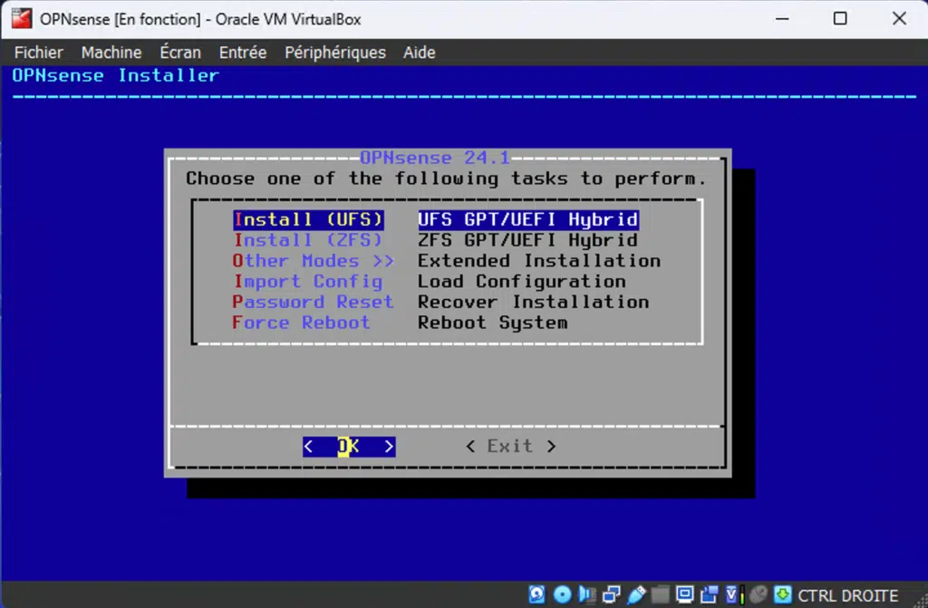Click the Exit button in the installer
The height and width of the screenshot is (608, 928).
(510, 447)
